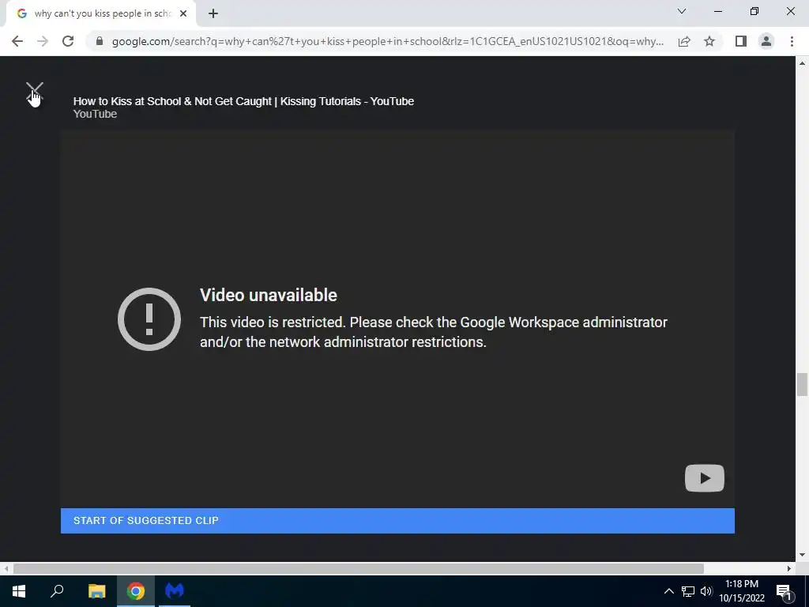Click the browser forward arrow
The width and height of the screenshot is (809, 607).
(43, 41)
